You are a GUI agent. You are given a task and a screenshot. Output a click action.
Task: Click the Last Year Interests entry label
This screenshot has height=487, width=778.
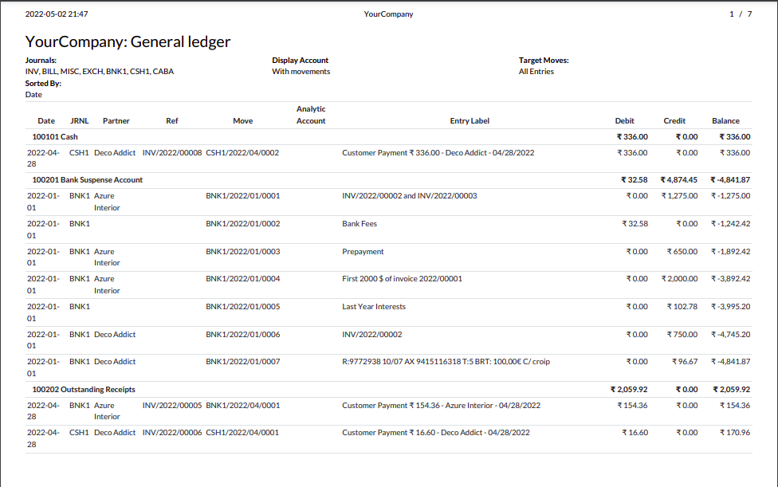point(374,307)
